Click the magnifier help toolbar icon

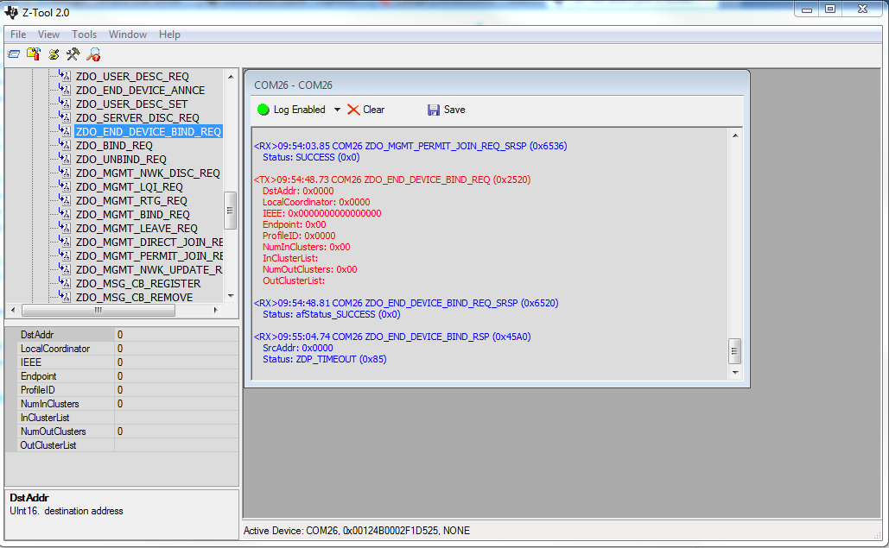click(x=93, y=54)
